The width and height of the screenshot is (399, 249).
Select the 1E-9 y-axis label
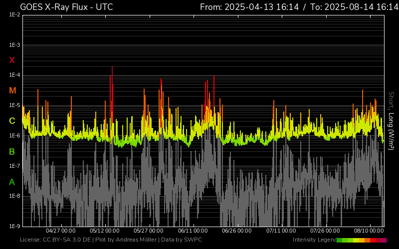point(14,226)
